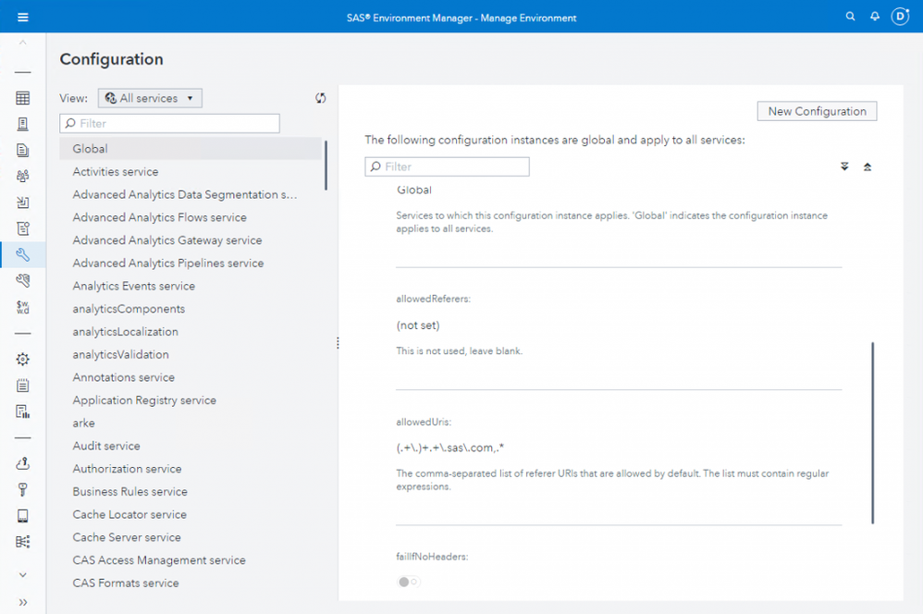Select Global in the services list

point(91,149)
